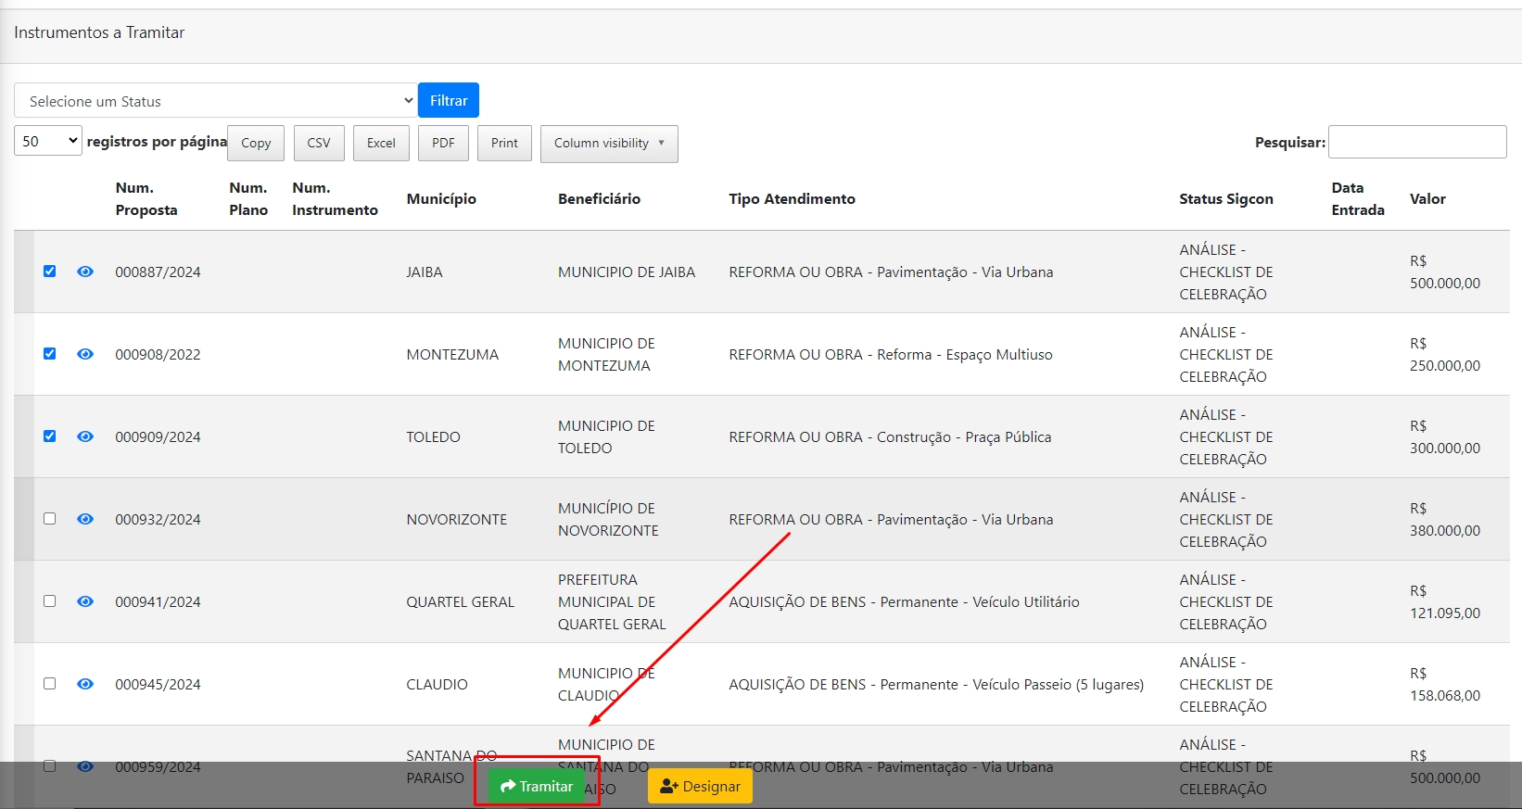Sort by Valor column header
The height and width of the screenshot is (809, 1522).
click(x=1427, y=199)
